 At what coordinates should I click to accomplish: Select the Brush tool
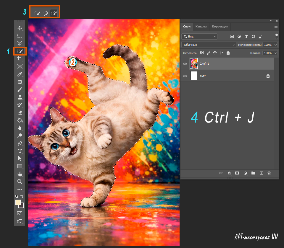pyautogui.click(x=20, y=89)
